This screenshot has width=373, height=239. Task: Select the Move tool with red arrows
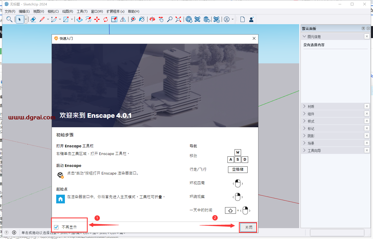pos(97,19)
